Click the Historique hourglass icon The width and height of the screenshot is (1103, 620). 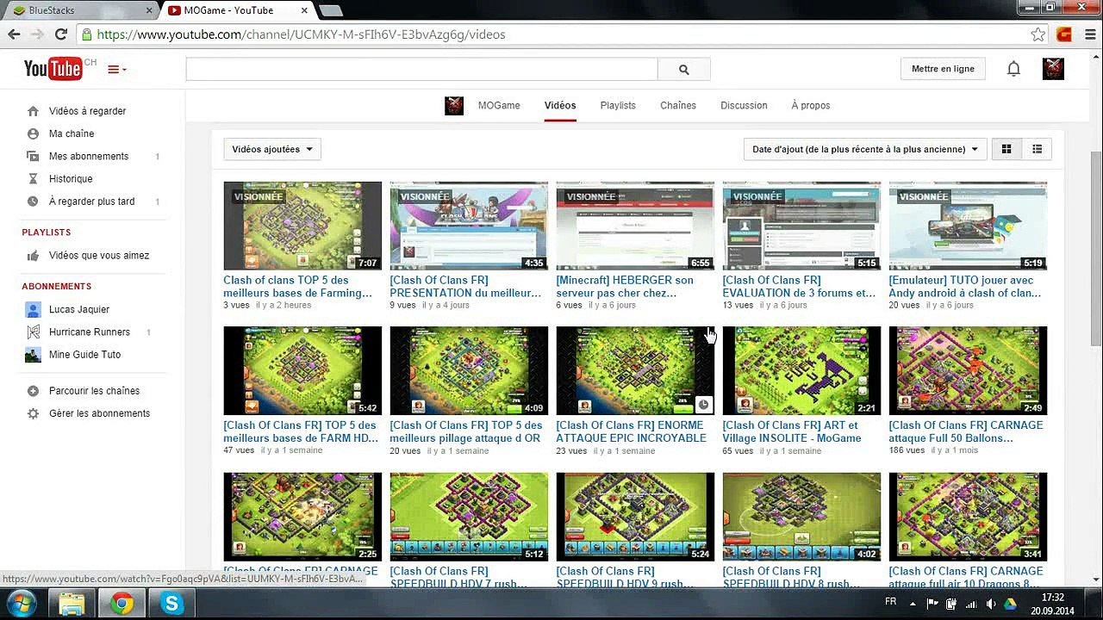pyautogui.click(x=33, y=178)
